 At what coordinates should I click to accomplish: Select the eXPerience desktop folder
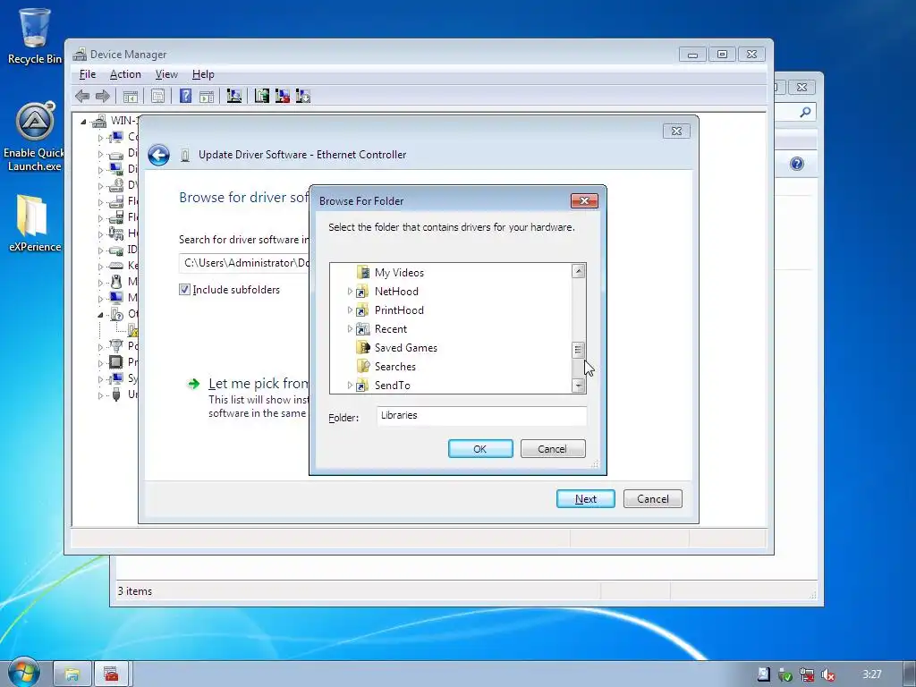tap(35, 223)
